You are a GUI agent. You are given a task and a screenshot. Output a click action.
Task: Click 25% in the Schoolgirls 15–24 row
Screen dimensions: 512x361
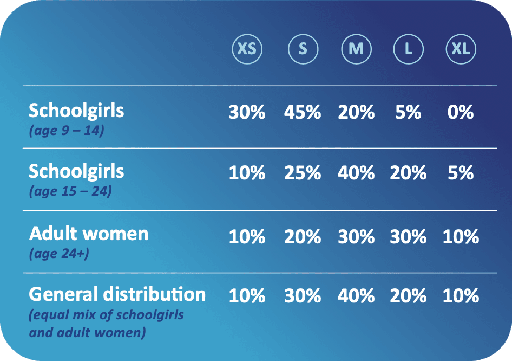coord(303,173)
